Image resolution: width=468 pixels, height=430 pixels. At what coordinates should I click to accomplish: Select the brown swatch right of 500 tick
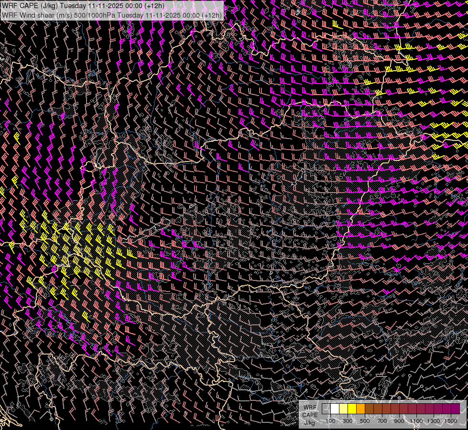point(369,408)
